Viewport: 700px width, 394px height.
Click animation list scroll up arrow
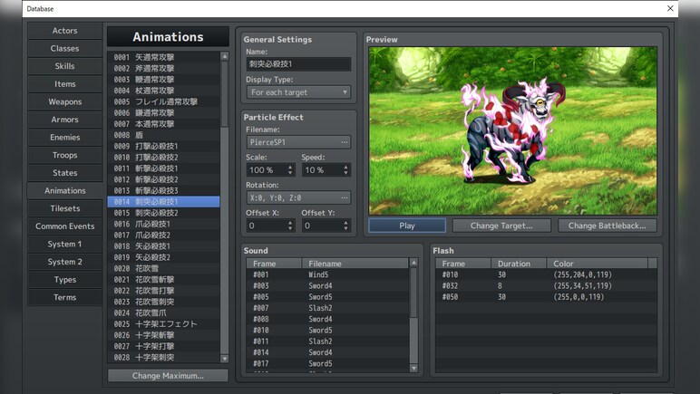tap(225, 56)
